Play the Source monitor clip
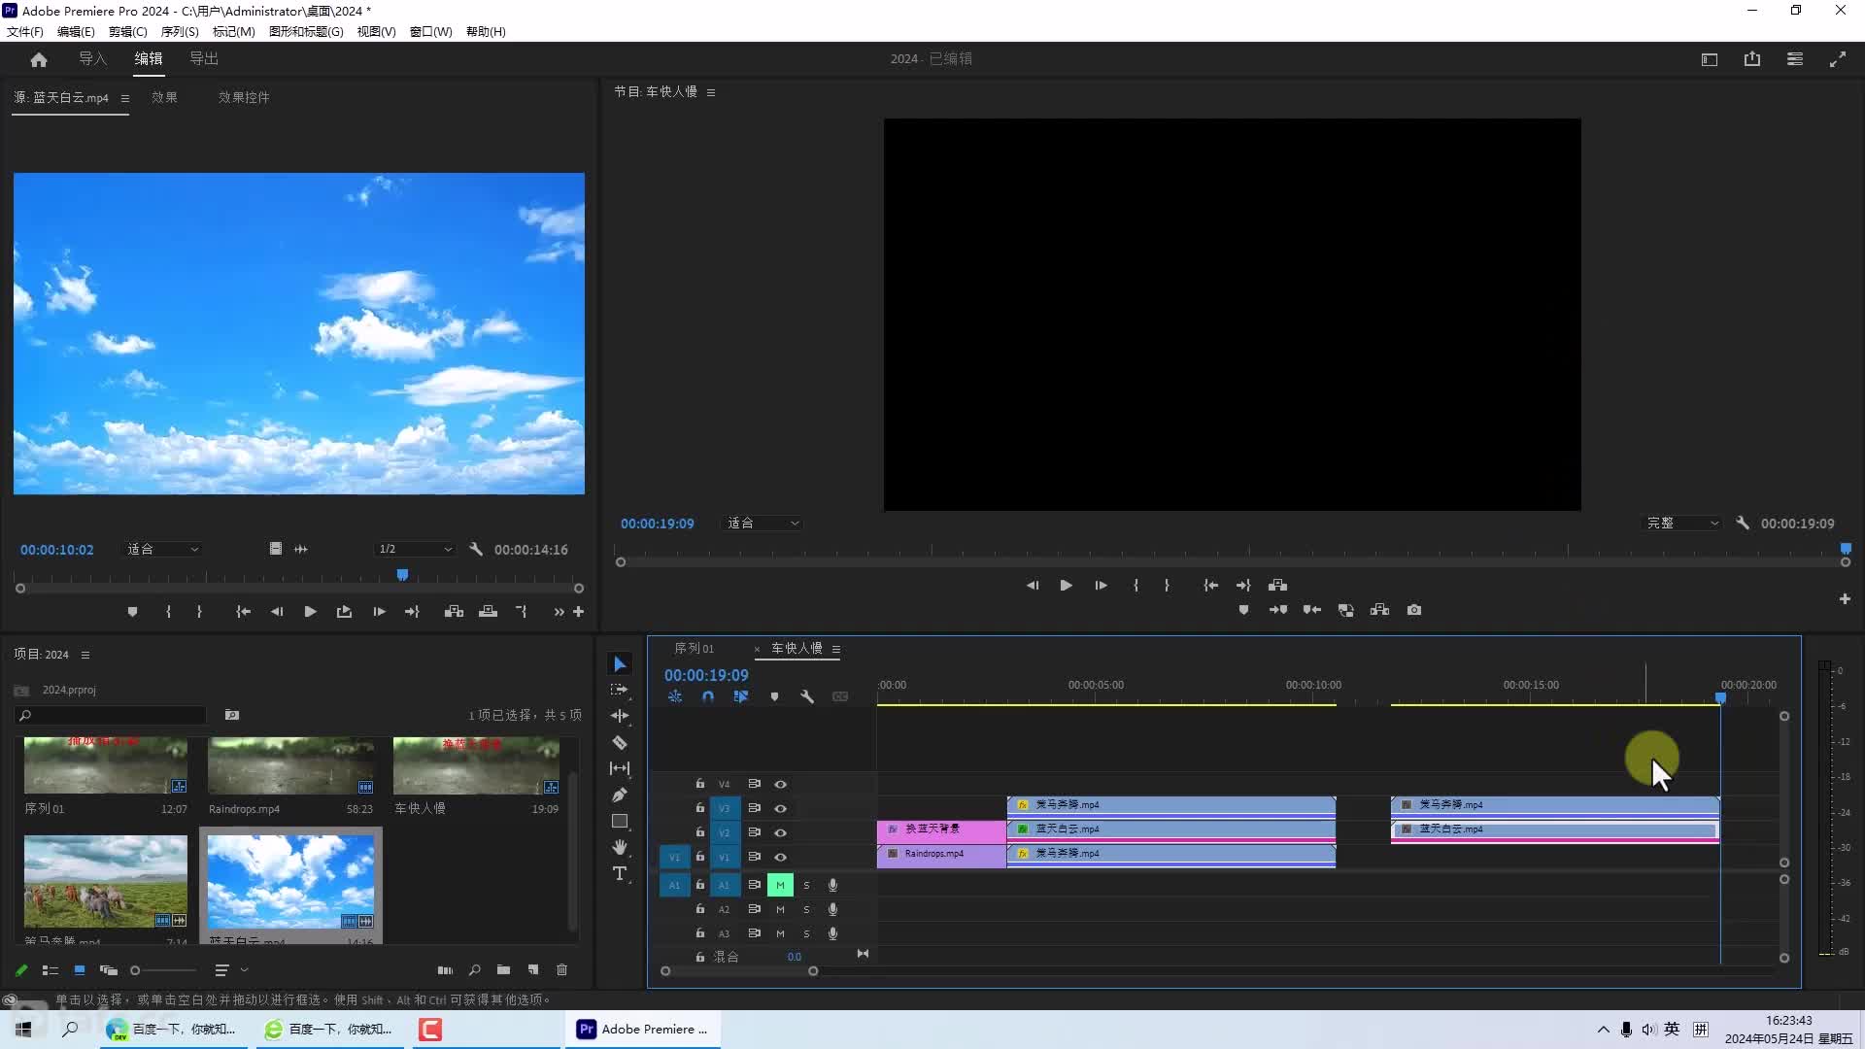Viewport: 1865px width, 1049px height. tap(310, 612)
